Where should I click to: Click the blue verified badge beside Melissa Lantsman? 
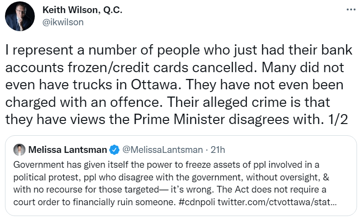(x=114, y=149)
